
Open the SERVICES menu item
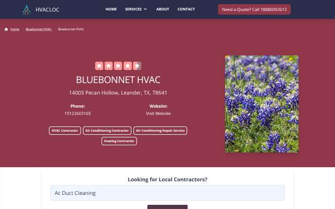[133, 9]
